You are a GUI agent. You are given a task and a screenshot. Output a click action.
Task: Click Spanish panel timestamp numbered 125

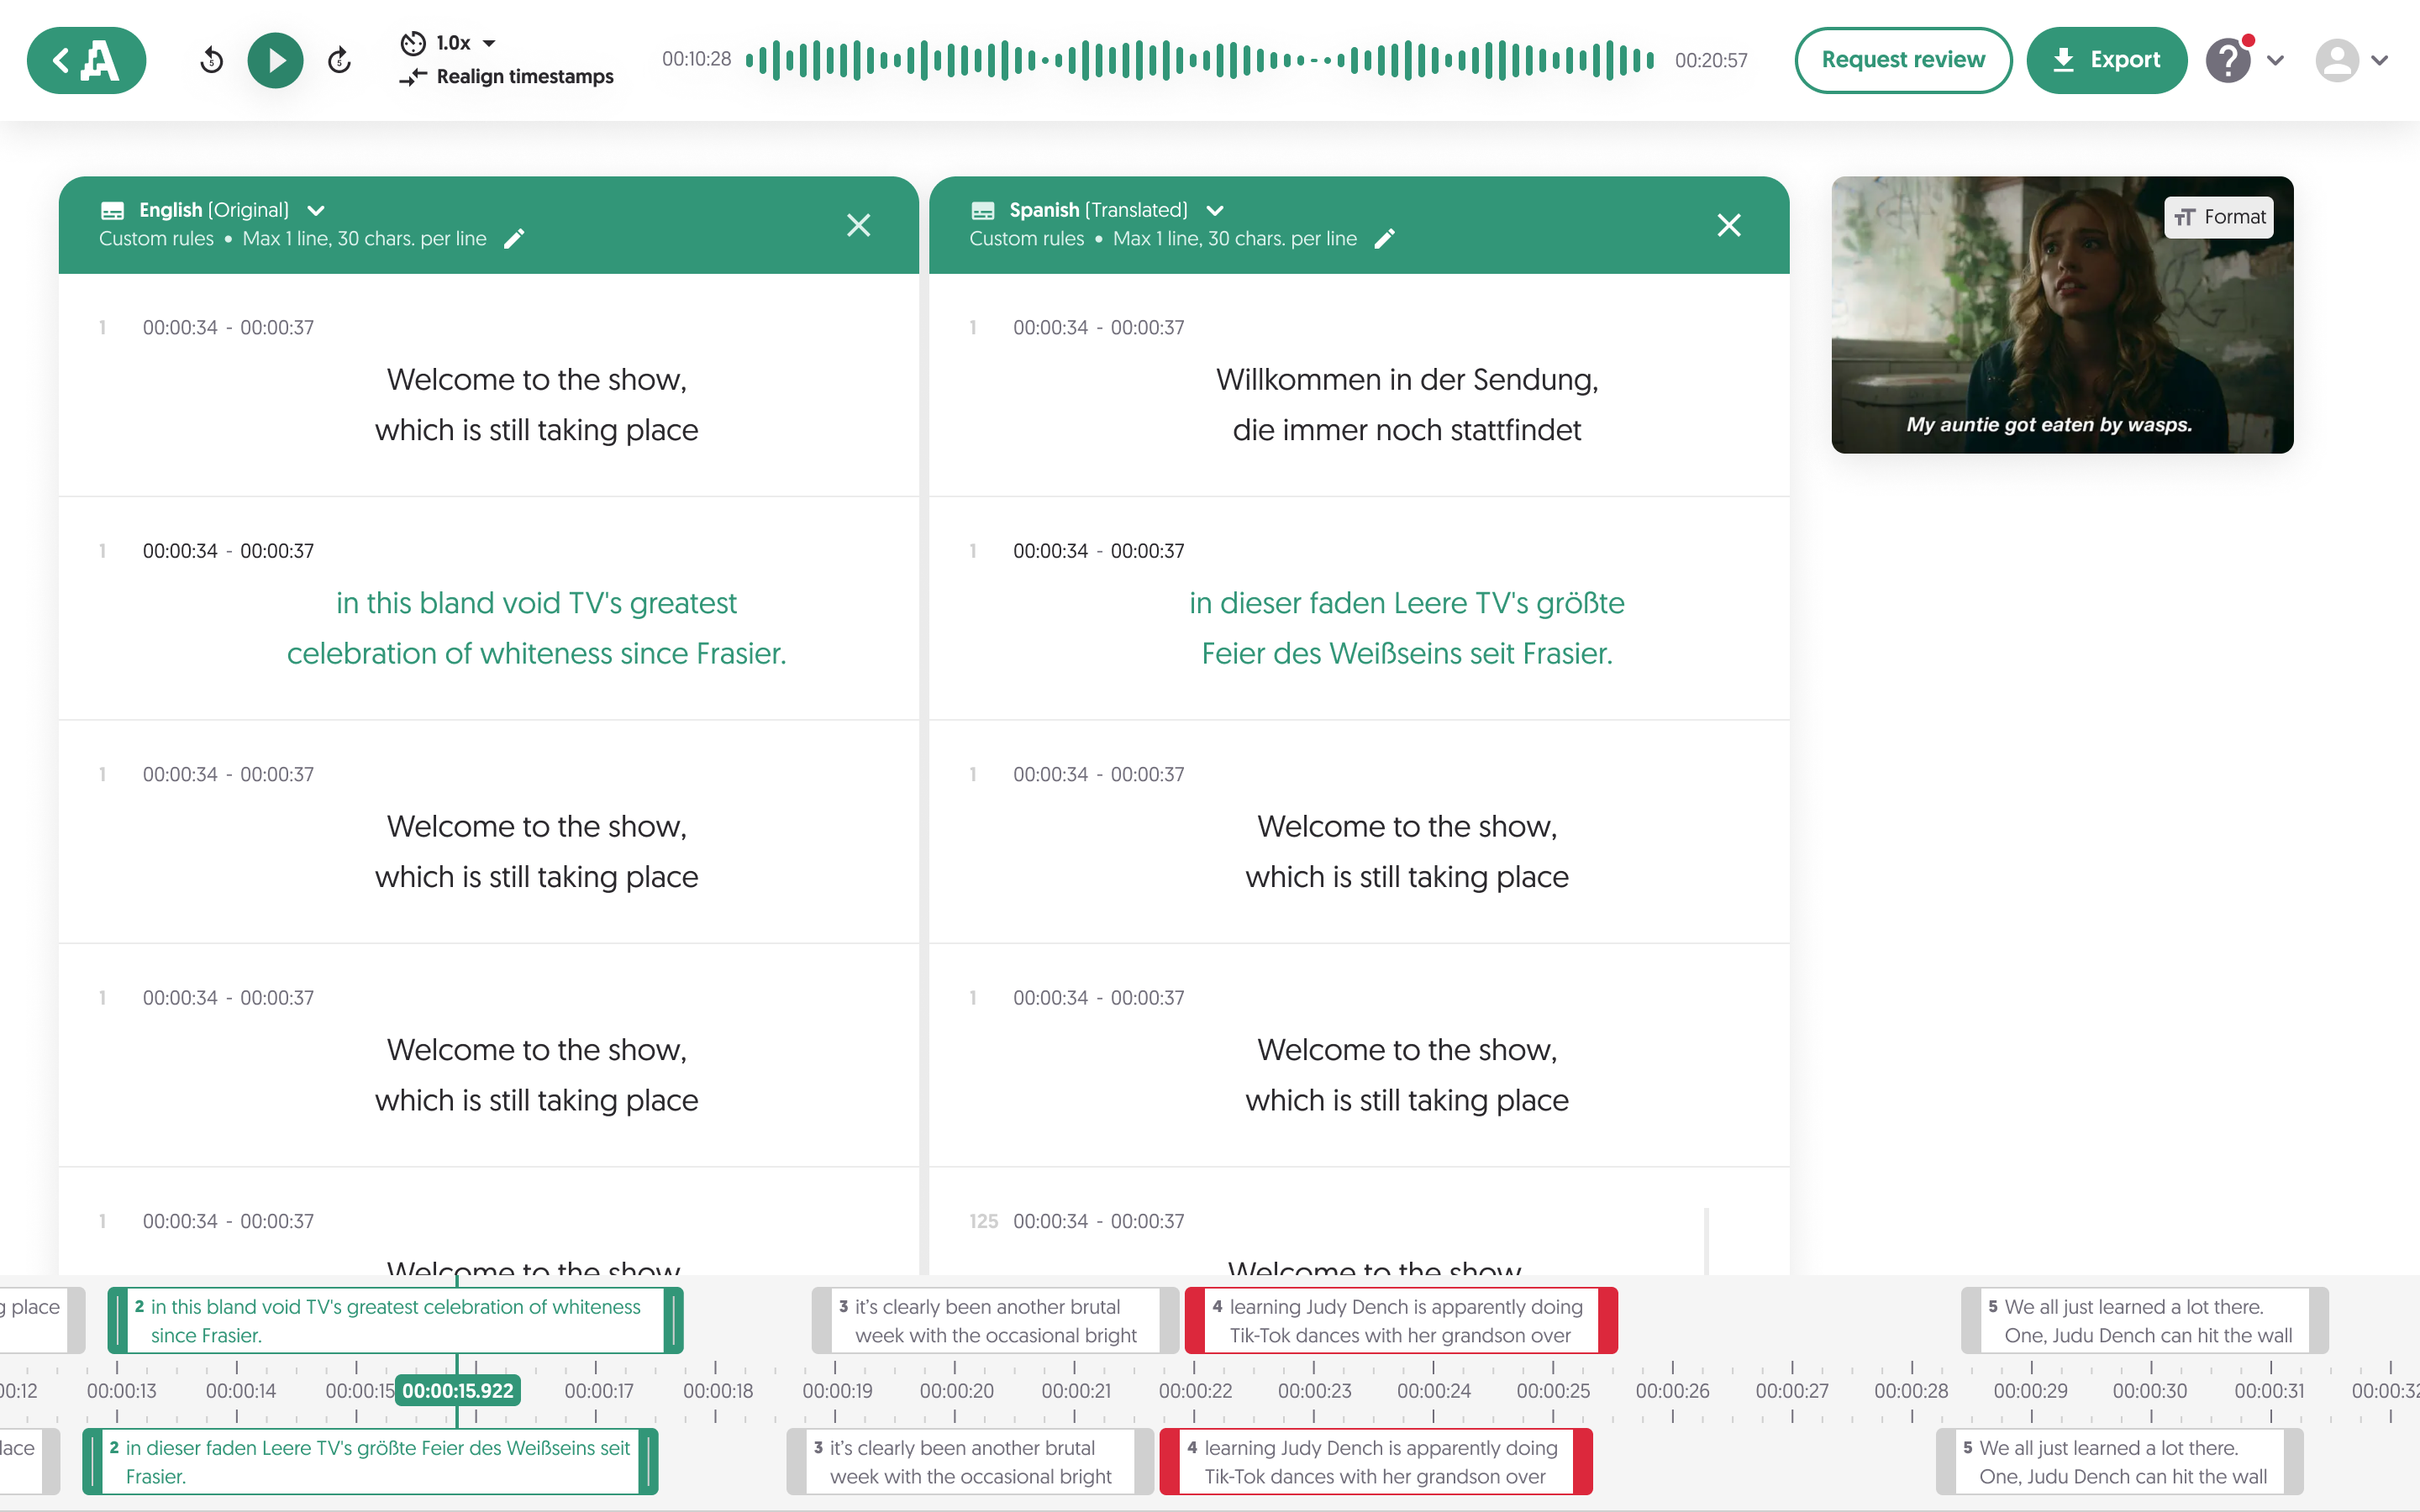(x=1098, y=1221)
